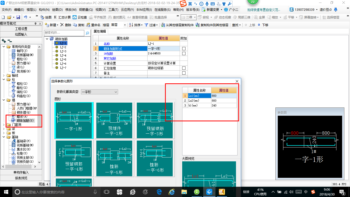Open the BIM应用(I) menu
This screenshot has height=197, width=350.
[144, 9]
